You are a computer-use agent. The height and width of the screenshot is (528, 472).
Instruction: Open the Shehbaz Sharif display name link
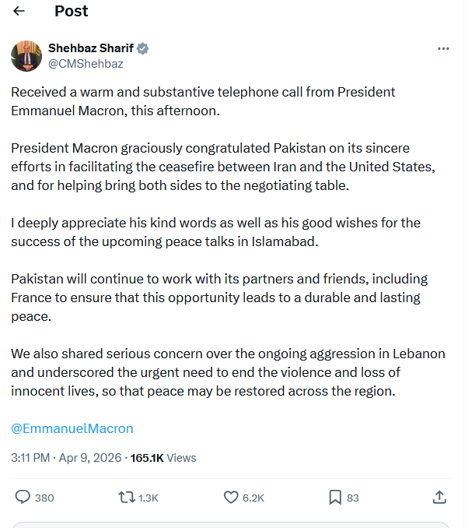click(x=91, y=48)
